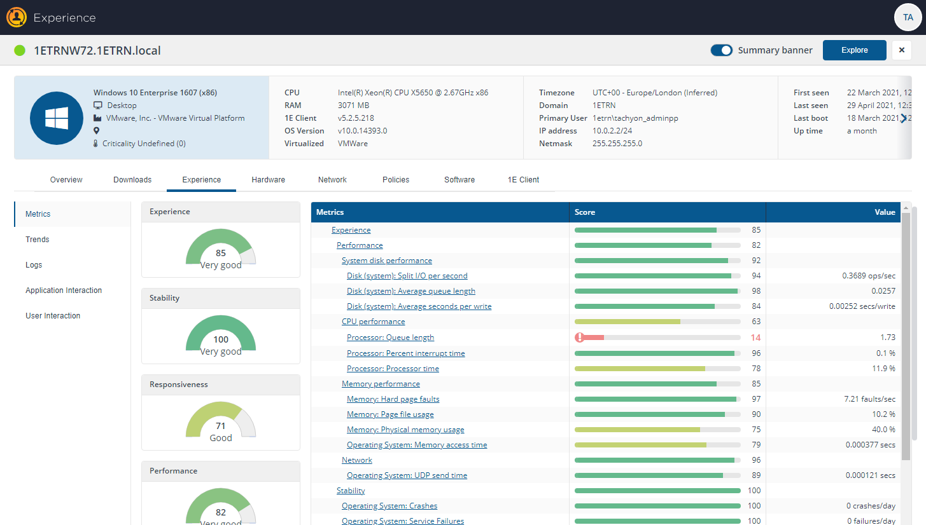Click the Explore button
This screenshot has width=926, height=525.
click(855, 50)
